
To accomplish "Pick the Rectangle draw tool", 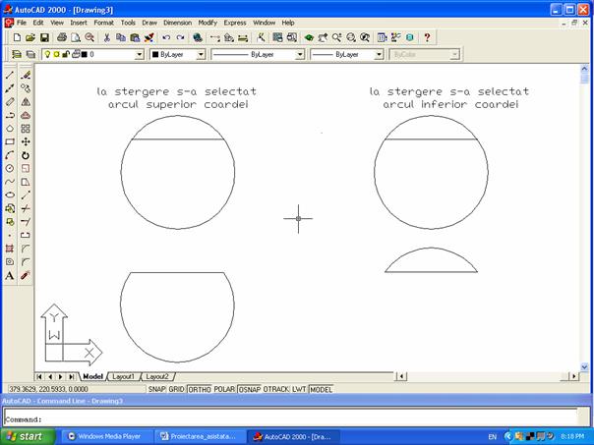I will [10, 141].
